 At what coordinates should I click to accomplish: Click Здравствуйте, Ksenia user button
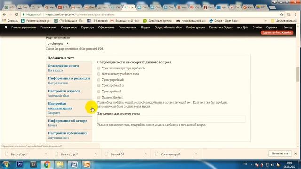277,32
